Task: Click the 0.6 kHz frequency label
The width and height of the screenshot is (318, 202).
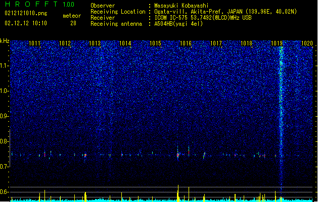Action: (5, 192)
